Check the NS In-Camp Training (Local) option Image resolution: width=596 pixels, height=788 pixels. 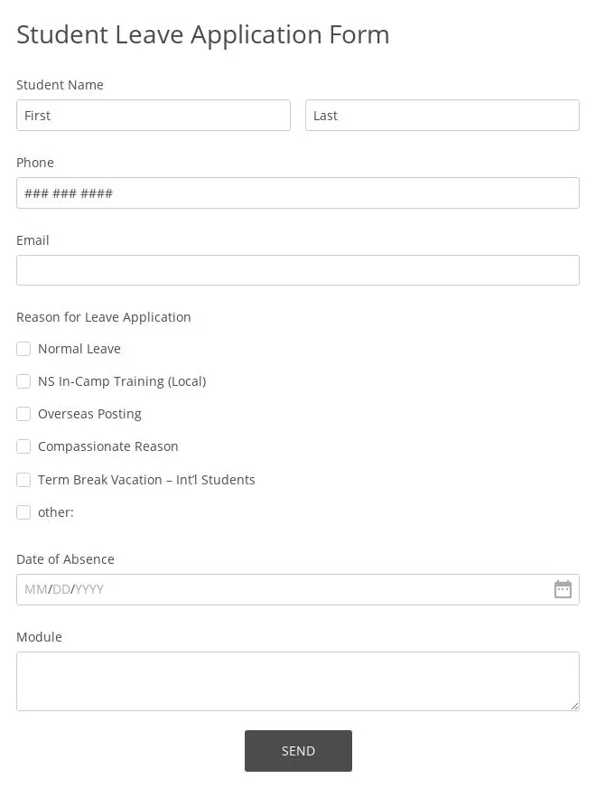point(23,381)
